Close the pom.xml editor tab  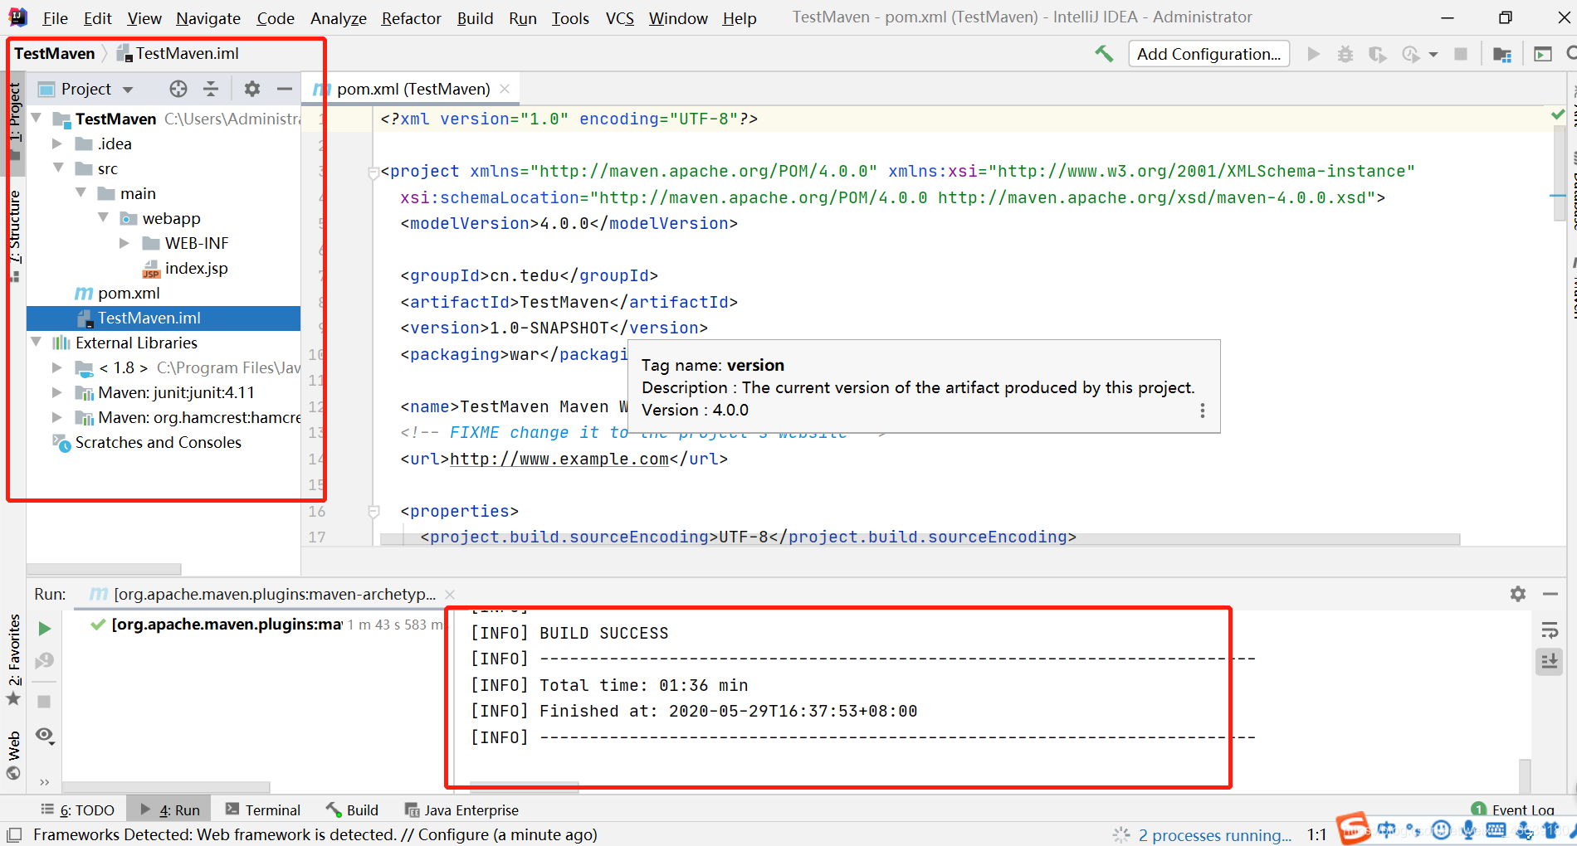point(505,89)
